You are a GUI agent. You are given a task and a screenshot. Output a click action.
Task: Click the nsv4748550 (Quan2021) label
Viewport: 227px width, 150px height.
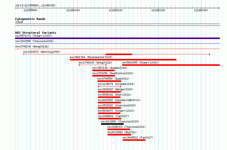pyautogui.click(x=113, y=79)
